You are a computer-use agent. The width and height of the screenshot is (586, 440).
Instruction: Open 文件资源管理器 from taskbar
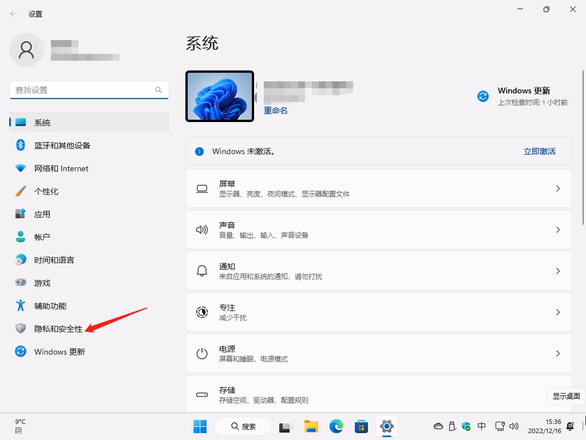pyautogui.click(x=311, y=427)
